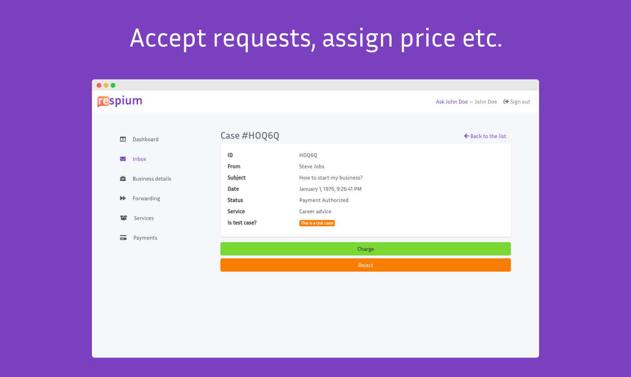
Task: Open the Forwarding section
Action: (147, 198)
